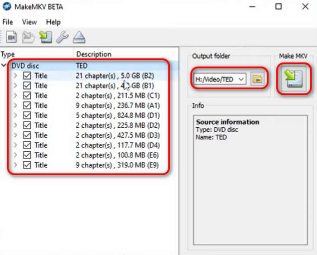The width and height of the screenshot is (317, 255).
Task: Uncheck the 5.0 GB (B2) title checkbox
Action: tap(27, 76)
